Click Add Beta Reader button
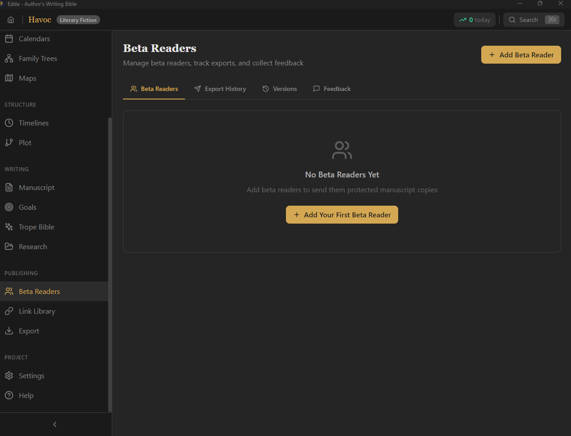The image size is (571, 436). 521,55
